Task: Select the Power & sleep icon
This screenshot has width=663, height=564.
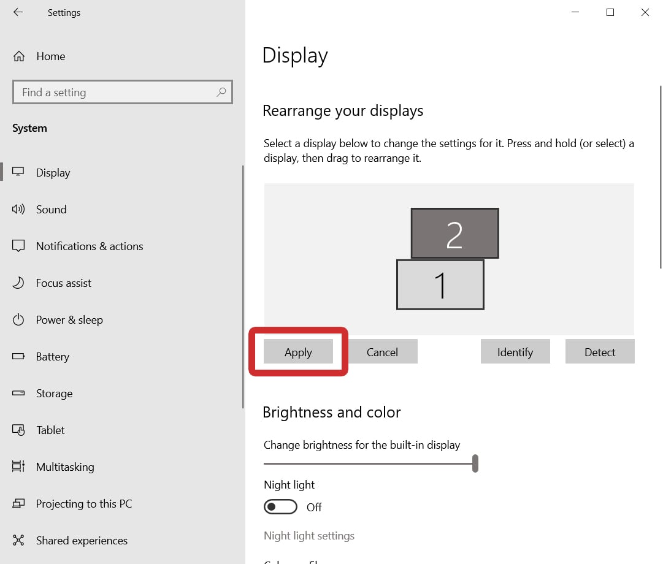Action: pos(19,319)
